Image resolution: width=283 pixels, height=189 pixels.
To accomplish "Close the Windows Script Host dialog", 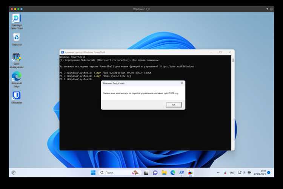I will pyautogui.click(x=182, y=83).
